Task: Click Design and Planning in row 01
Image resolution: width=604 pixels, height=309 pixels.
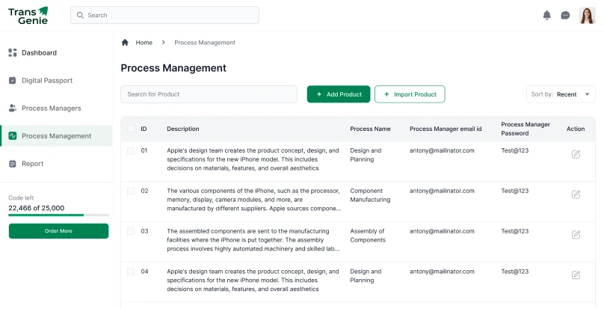Action: (x=366, y=155)
